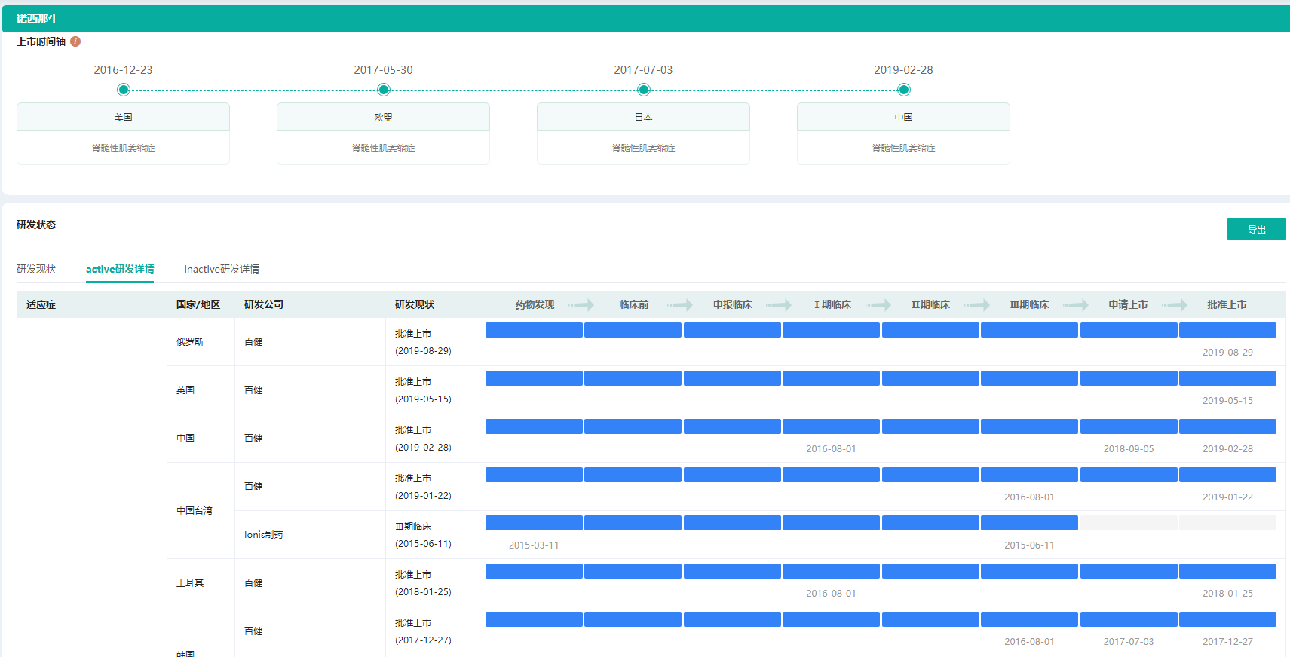Select the 2019-02-28 timeline marker
This screenshot has height=657, width=1290.
point(904,90)
